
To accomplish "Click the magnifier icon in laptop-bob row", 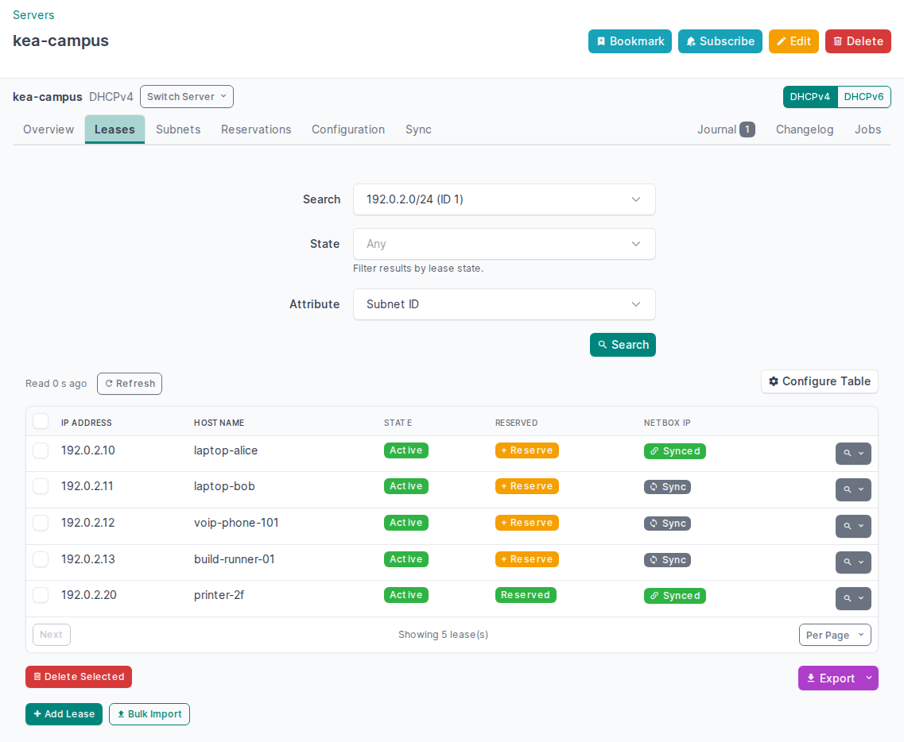I will [x=847, y=489].
